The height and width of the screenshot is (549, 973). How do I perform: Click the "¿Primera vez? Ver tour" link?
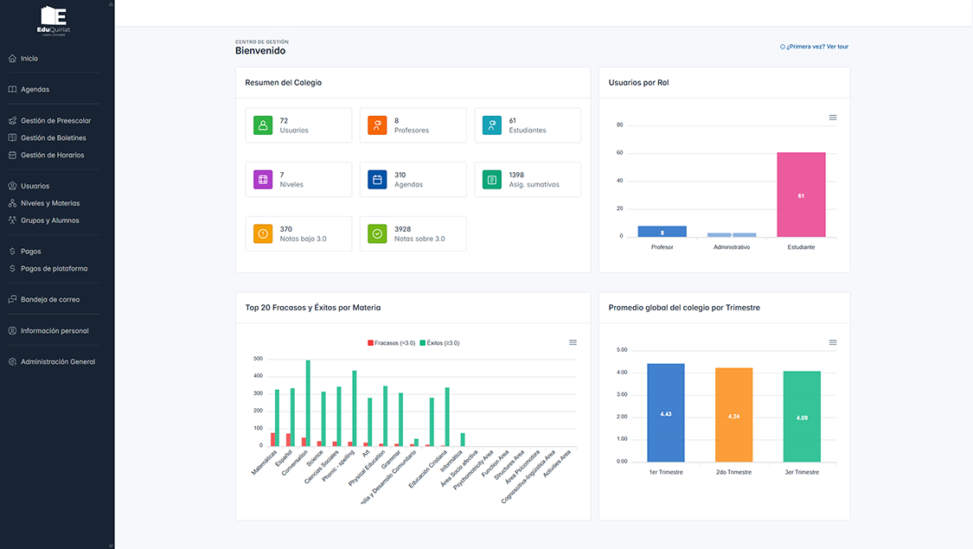[x=814, y=47]
